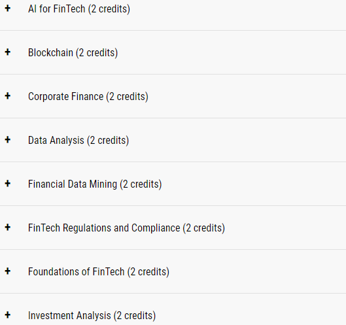Click the plus icon beside Foundations of FinTech

[8, 271]
